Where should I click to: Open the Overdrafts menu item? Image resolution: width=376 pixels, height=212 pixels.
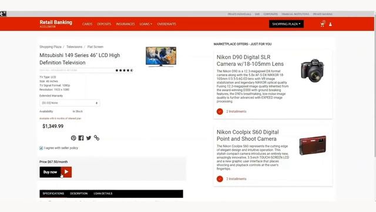pos(167,24)
